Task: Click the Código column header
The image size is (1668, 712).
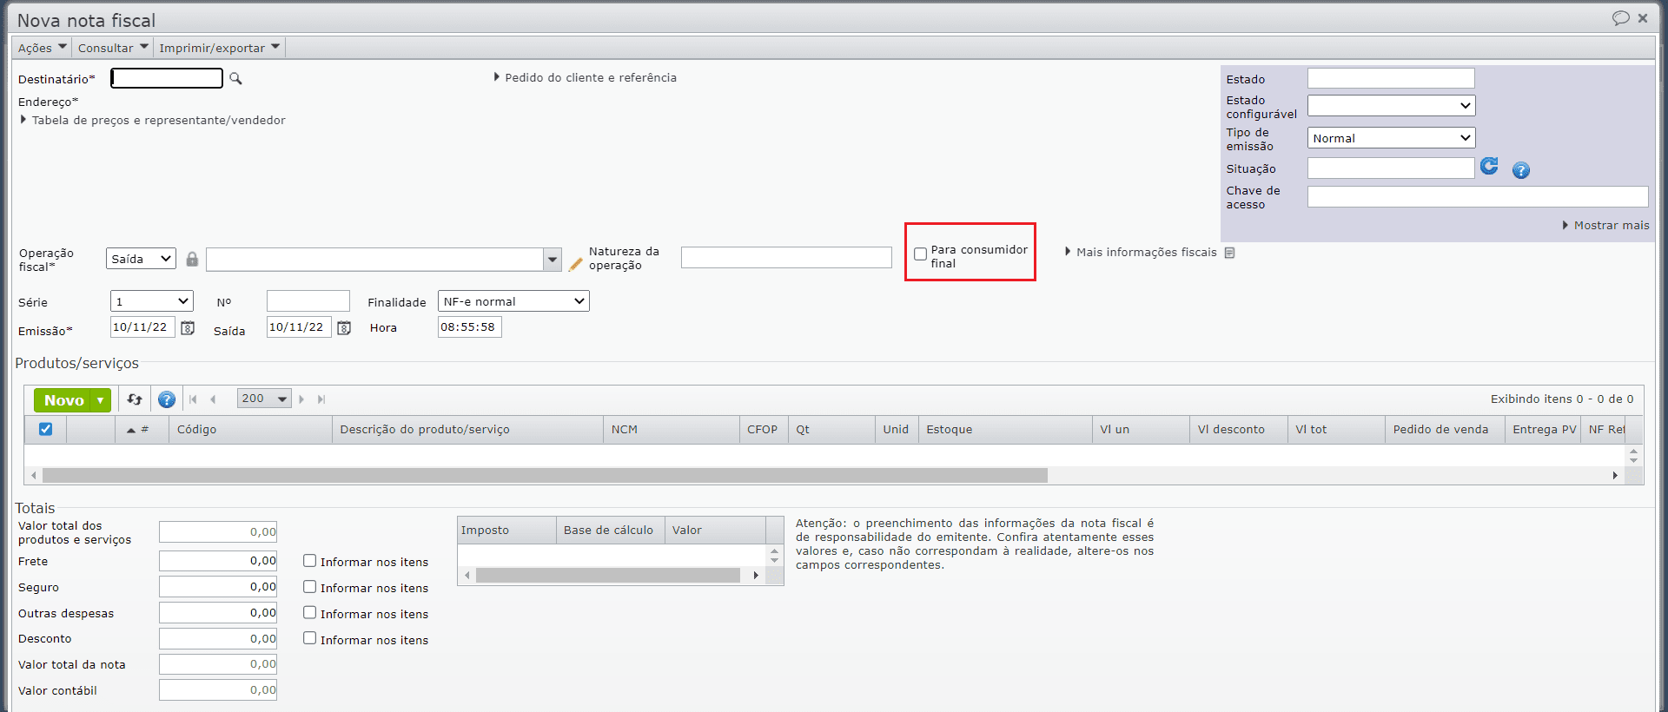Action: 251,430
